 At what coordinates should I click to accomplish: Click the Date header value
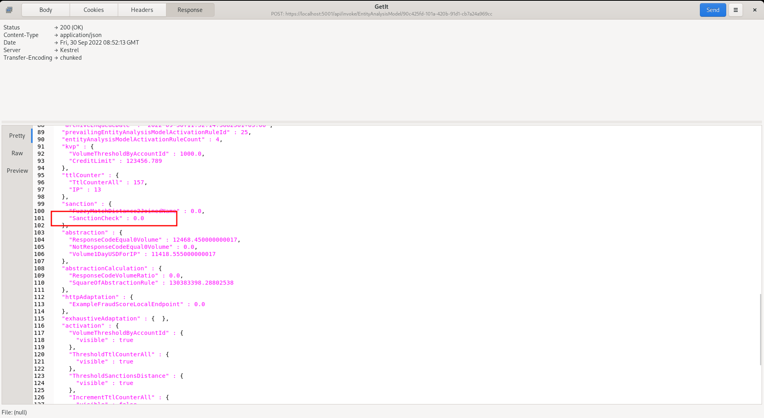100,43
